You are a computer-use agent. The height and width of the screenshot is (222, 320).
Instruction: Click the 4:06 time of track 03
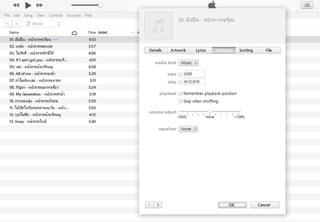tap(92, 53)
